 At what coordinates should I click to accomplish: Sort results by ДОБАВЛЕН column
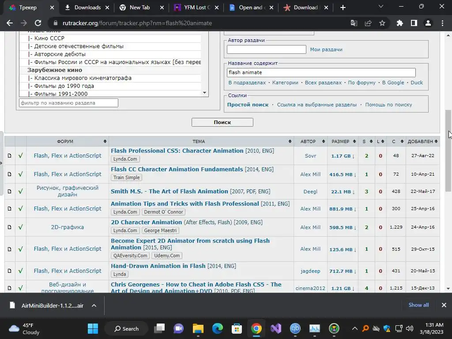tap(422, 141)
